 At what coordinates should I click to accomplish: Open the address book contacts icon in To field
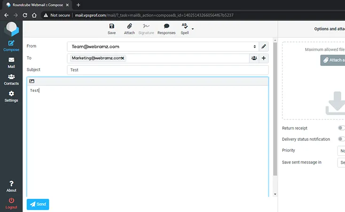[x=254, y=58]
